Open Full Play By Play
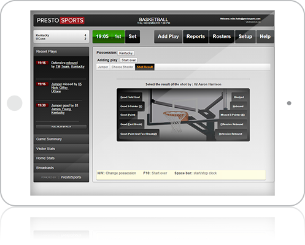Screen dimensions: 305x245 tap(61, 127)
